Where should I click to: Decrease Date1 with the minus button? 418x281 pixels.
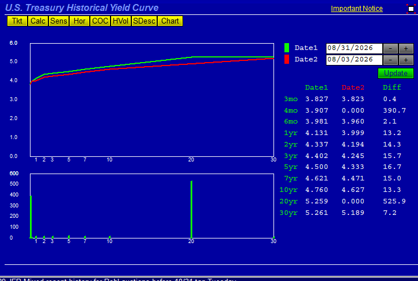coord(390,48)
